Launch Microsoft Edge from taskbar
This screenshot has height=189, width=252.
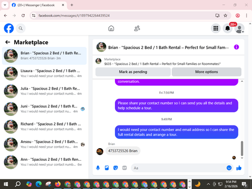(x=38, y=184)
